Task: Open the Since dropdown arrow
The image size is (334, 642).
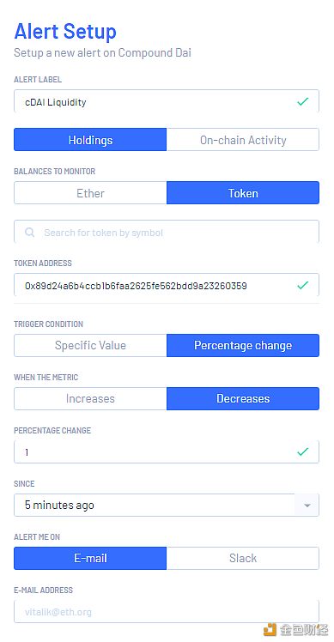Action: pos(307,506)
